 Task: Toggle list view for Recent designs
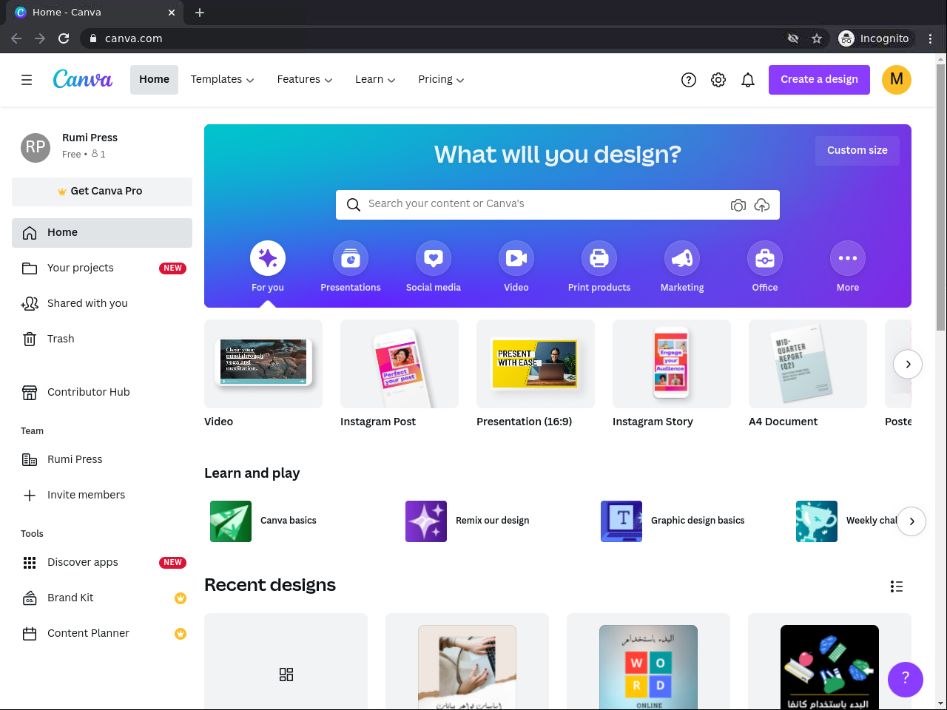click(897, 586)
